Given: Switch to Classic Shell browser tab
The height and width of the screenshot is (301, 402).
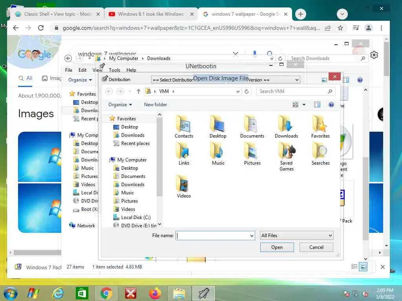Looking at the screenshot, I should (x=57, y=14).
